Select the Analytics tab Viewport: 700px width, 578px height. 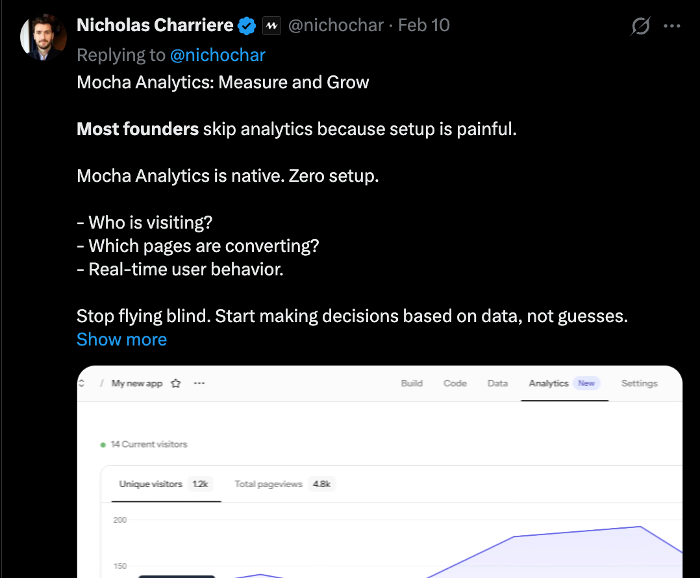click(x=549, y=383)
